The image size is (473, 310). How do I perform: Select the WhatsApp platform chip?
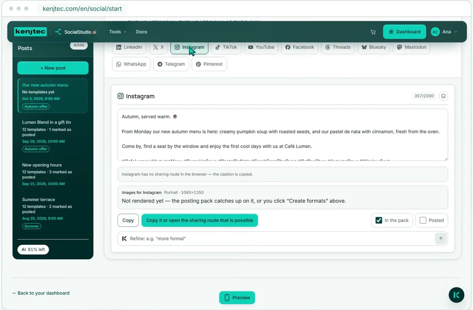(131, 64)
